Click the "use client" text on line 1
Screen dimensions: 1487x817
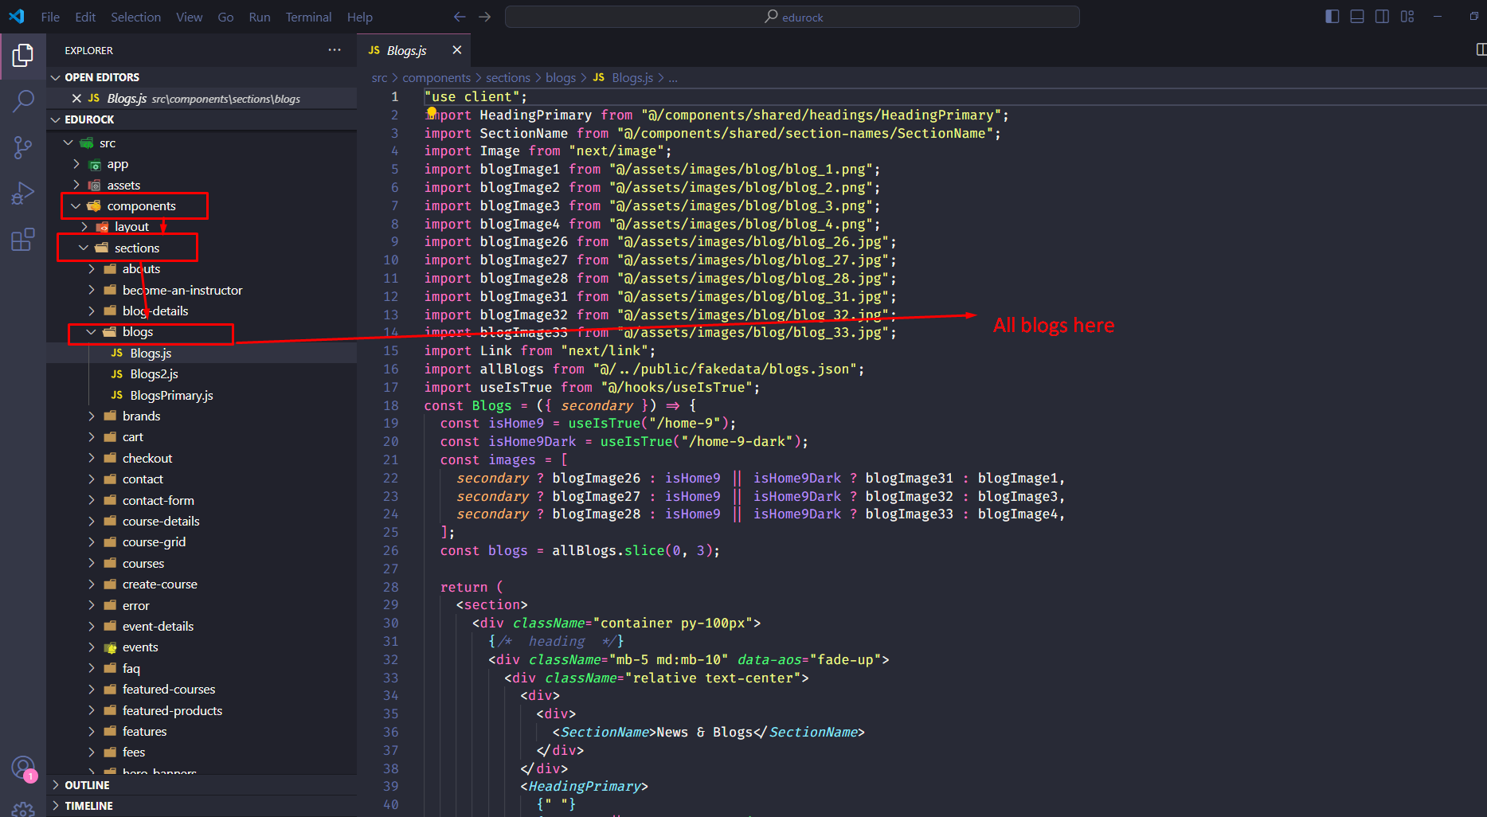472,96
